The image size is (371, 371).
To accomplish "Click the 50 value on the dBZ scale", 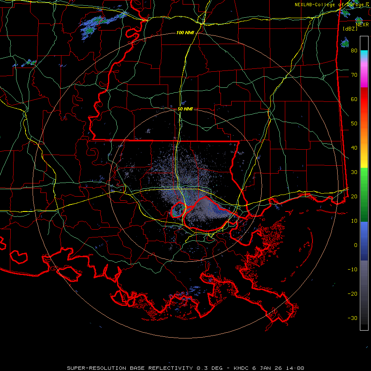I will 354,124.
